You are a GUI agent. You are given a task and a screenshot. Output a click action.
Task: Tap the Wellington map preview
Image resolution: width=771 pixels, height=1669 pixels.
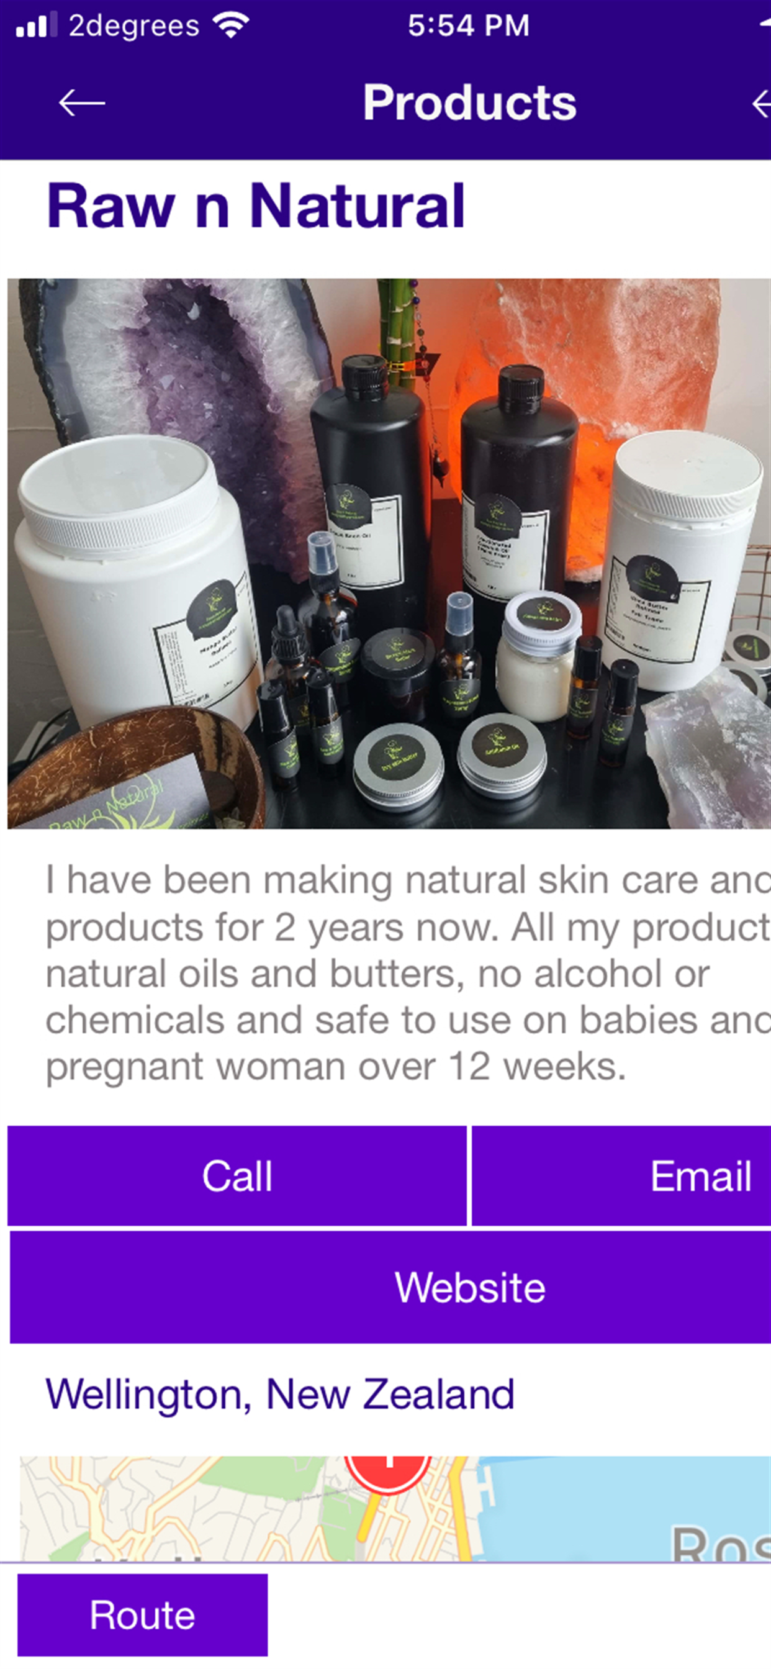[x=395, y=1508]
